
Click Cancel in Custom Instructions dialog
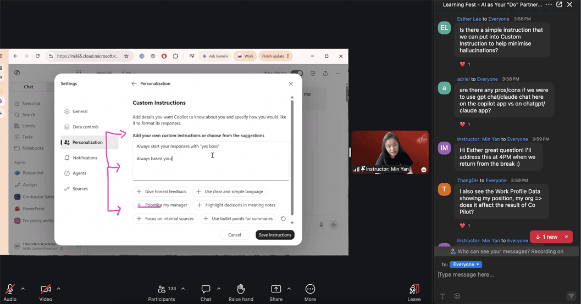coord(235,235)
